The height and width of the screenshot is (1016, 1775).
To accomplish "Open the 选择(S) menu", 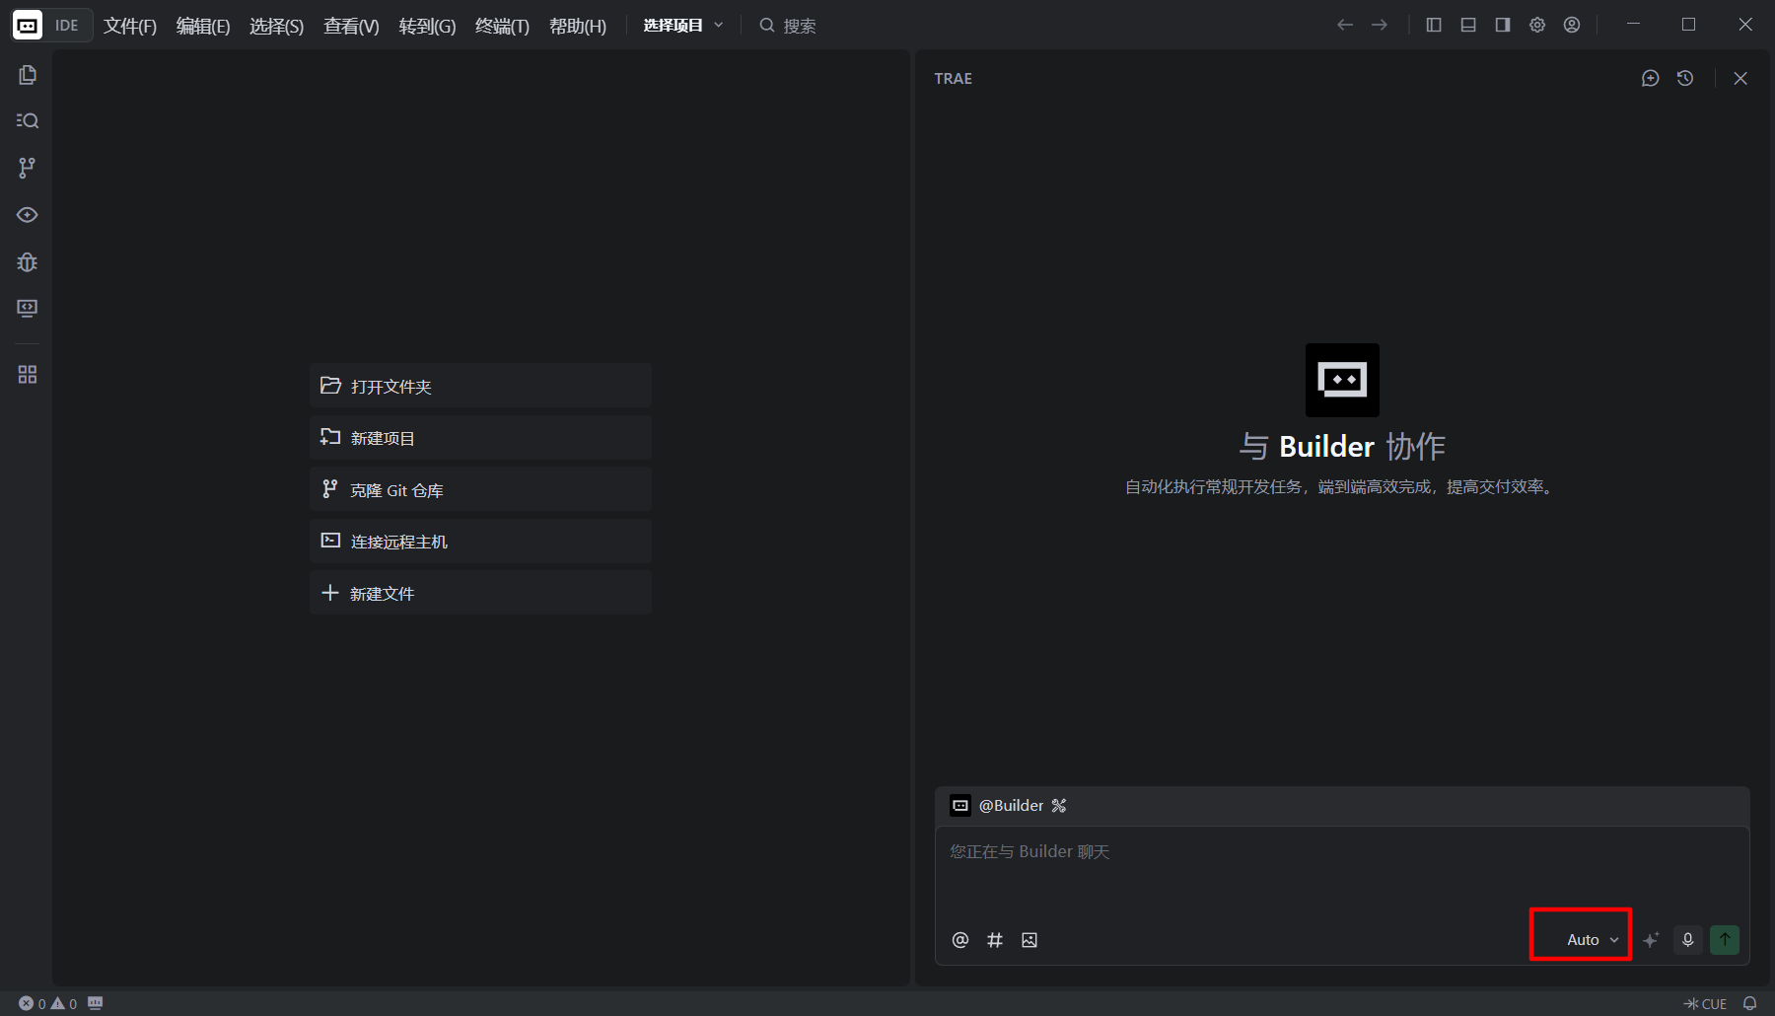I will tap(277, 26).
